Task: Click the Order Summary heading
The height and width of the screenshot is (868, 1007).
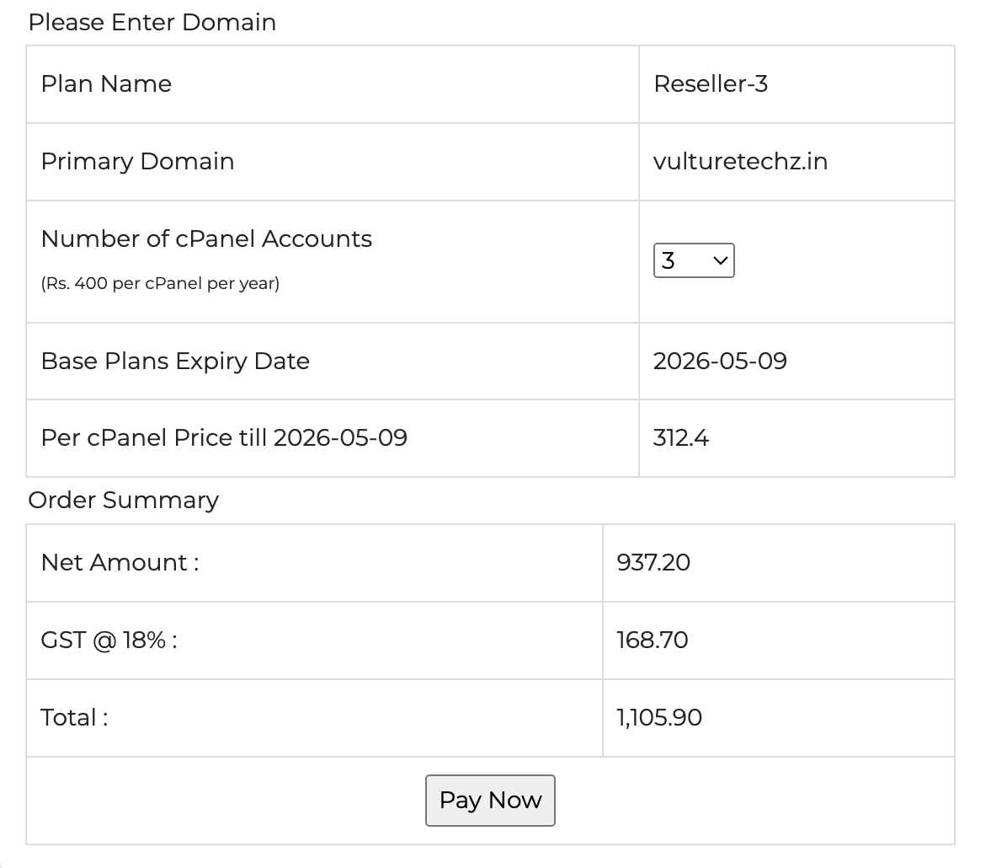Action: tap(124, 501)
